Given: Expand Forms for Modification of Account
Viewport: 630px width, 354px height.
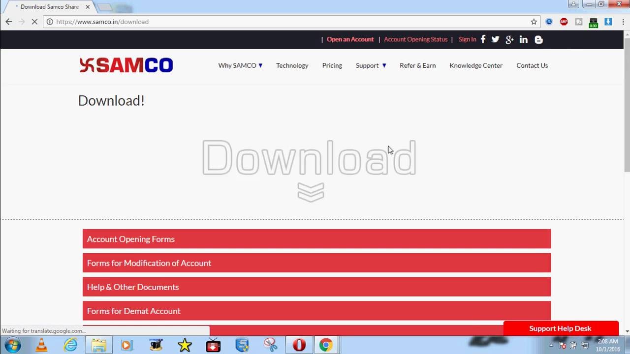Looking at the screenshot, I should tap(316, 263).
